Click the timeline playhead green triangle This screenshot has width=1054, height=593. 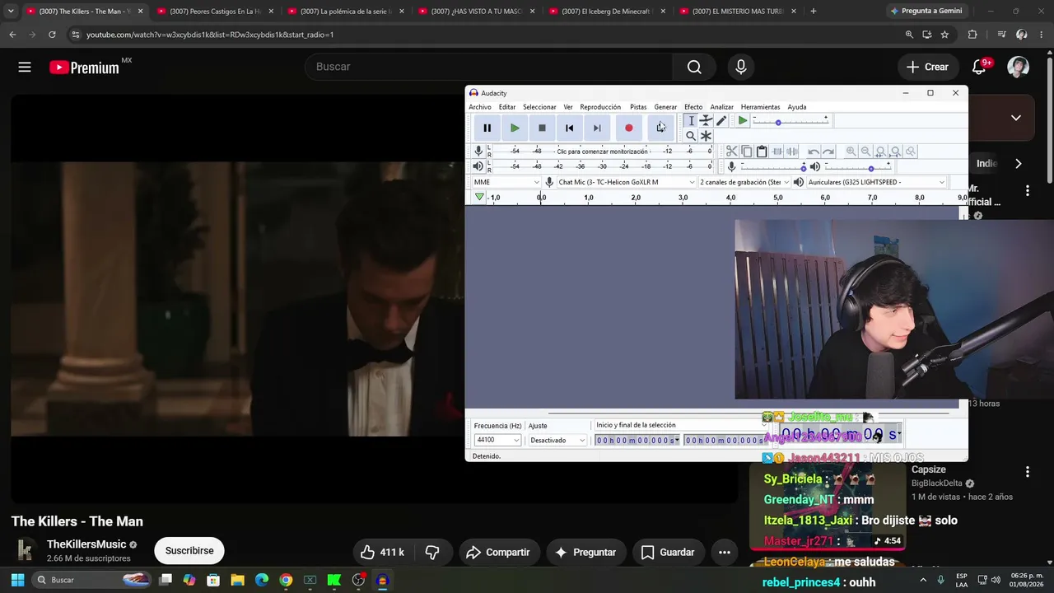479,198
